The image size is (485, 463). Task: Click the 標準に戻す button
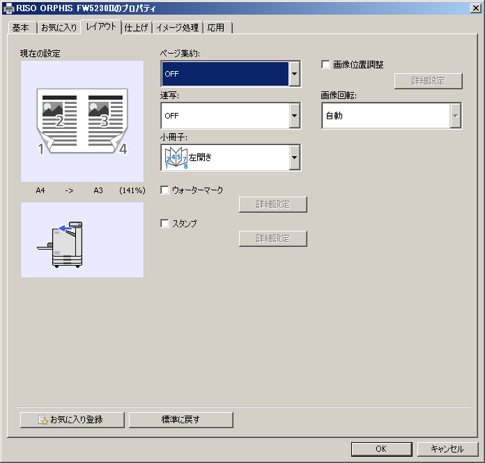pos(181,420)
